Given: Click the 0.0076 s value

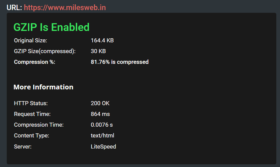Looking at the screenshot, I should click(102, 125).
